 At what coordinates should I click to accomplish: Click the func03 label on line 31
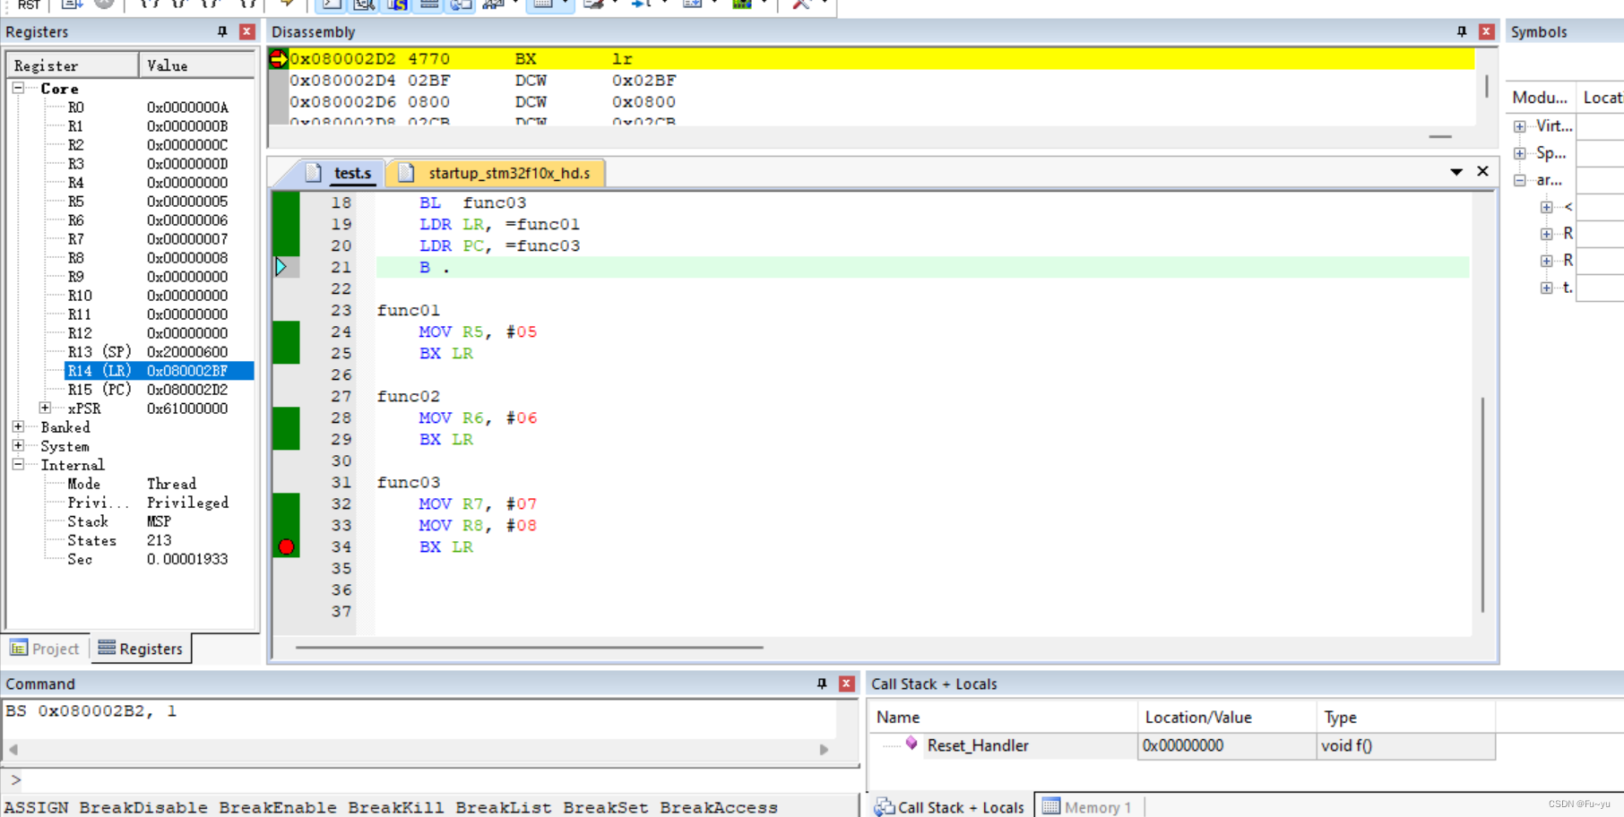409,482
